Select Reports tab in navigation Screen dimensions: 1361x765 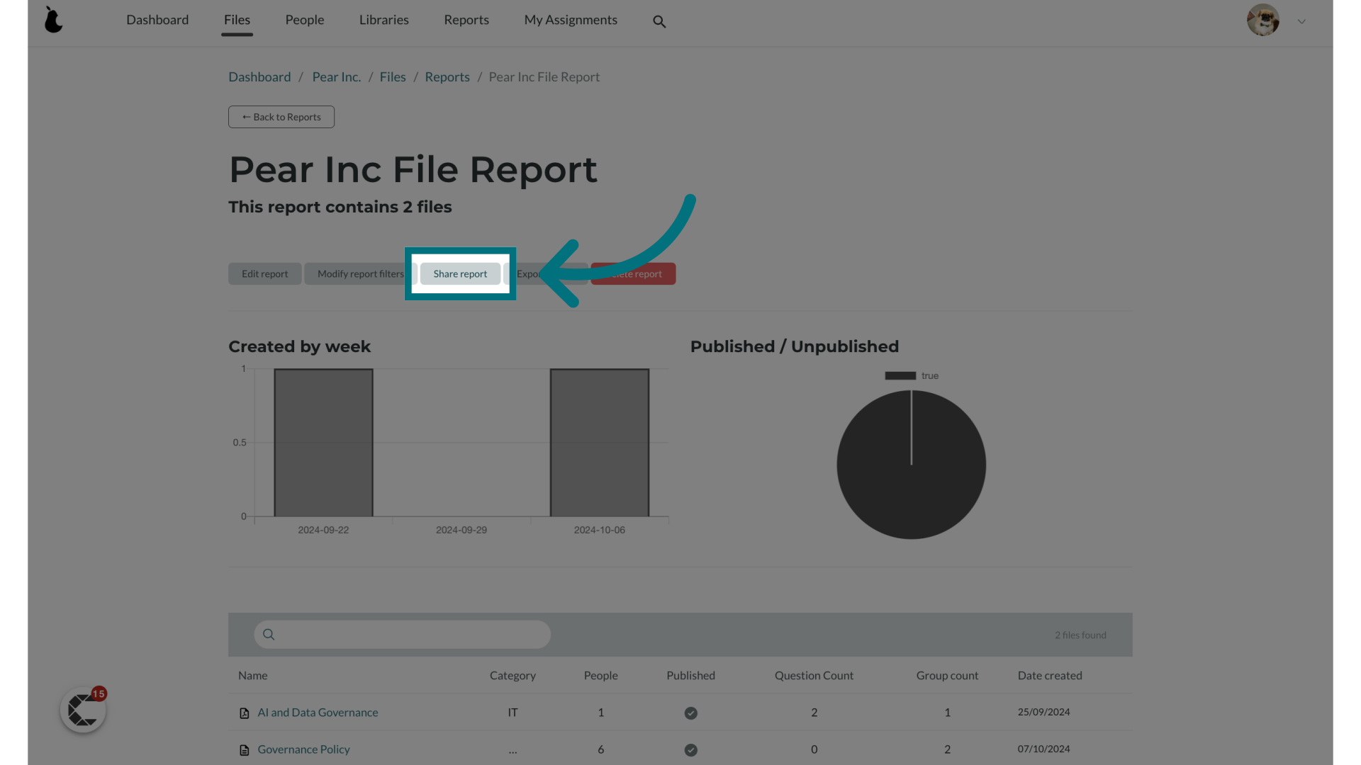coord(466,20)
